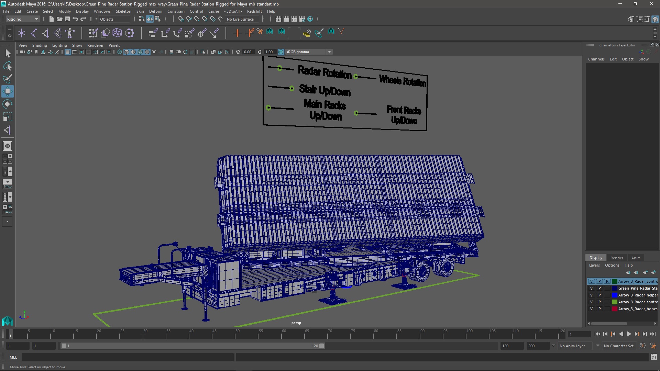Screen dimensions: 660x371
Task: Open the Skeleton menu
Action: tap(123, 11)
